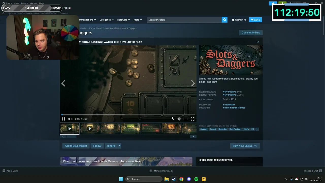Click the Follow button

(97, 146)
